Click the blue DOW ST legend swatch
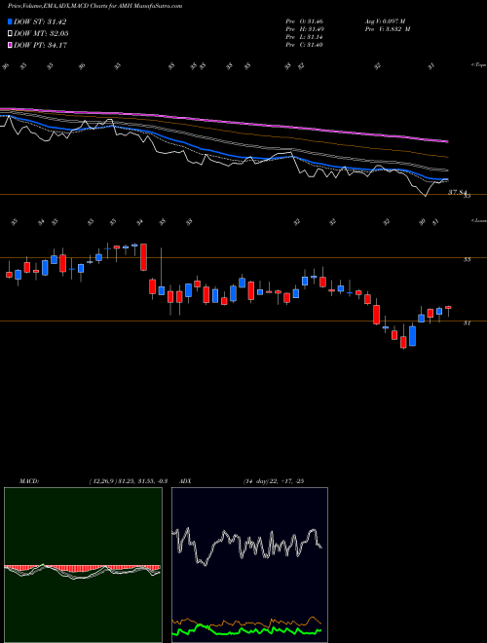The width and height of the screenshot is (487, 643). tap(10, 21)
